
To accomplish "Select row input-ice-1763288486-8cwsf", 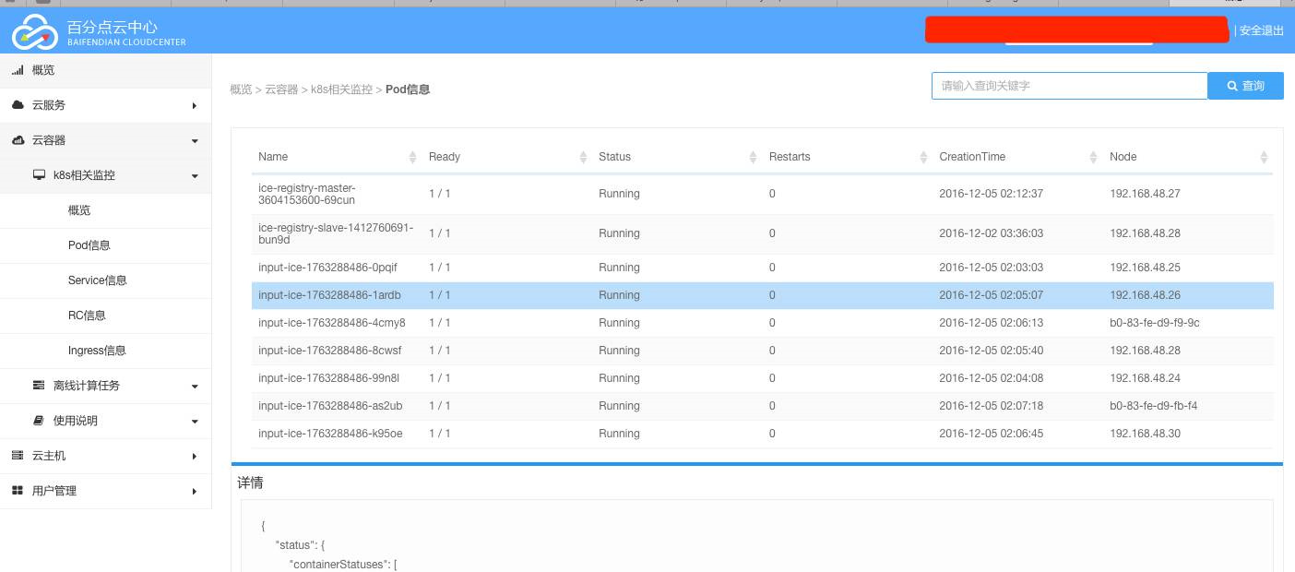I will (x=762, y=351).
